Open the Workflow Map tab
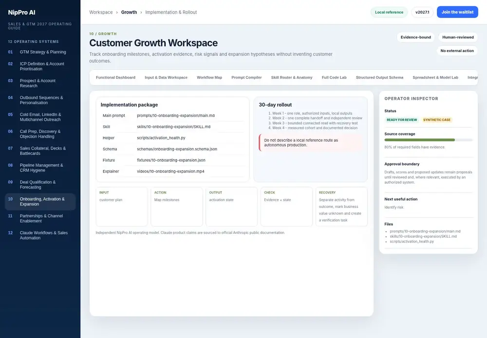 [x=209, y=77]
